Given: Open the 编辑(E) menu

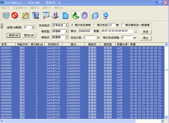Looking at the screenshot, I should 35,8.
